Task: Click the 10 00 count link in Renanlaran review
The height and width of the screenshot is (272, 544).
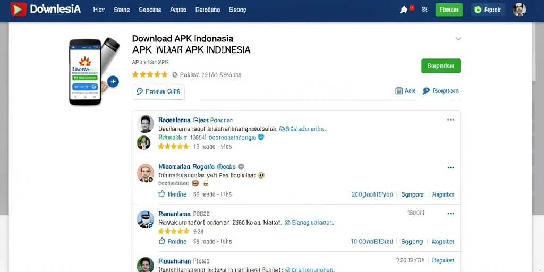Action: [372, 242]
